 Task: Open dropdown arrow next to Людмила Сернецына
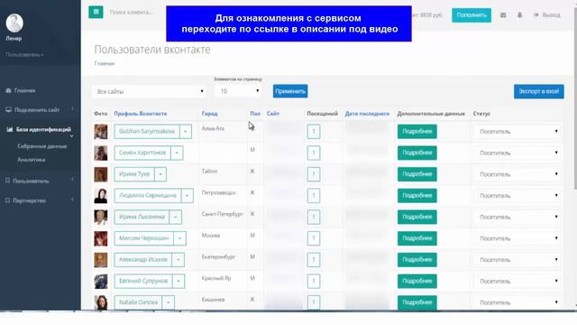(x=187, y=196)
